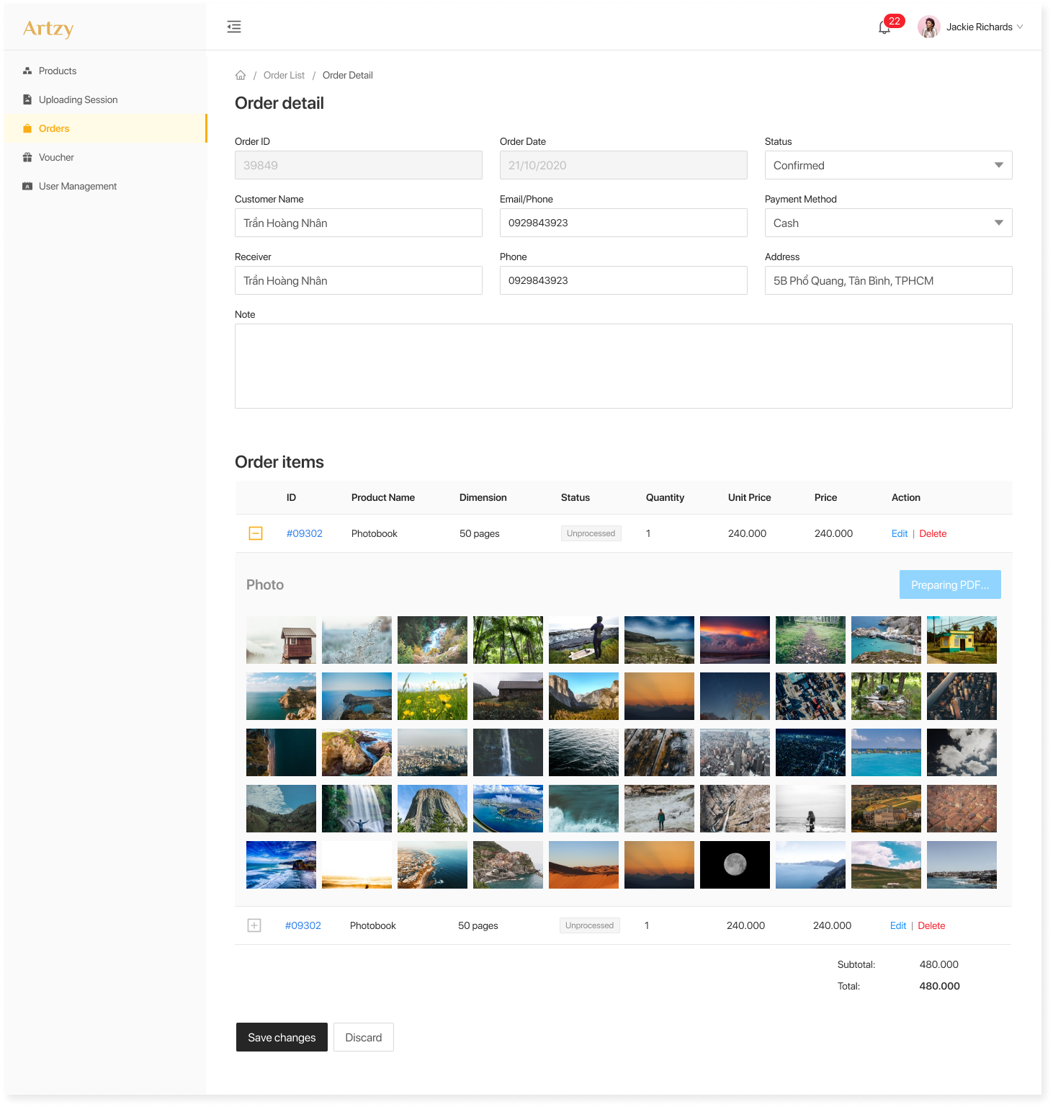Click the Preparing PDF... button
The width and height of the screenshot is (1053, 1107).
click(950, 584)
